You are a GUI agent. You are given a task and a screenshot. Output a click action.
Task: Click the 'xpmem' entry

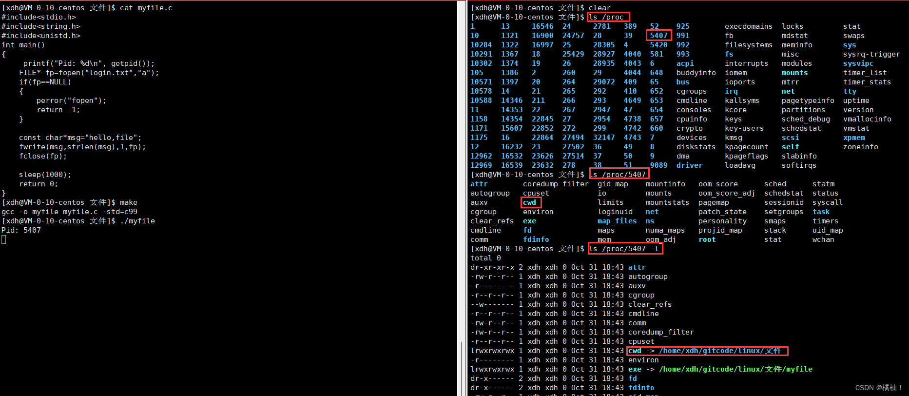click(854, 138)
